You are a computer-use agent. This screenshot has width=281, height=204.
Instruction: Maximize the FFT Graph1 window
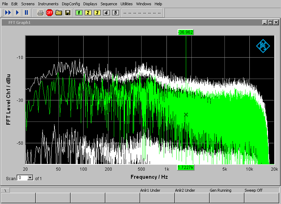270,22
